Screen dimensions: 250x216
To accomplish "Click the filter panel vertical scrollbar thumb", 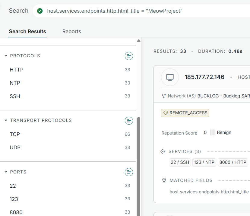I will 139,167.
